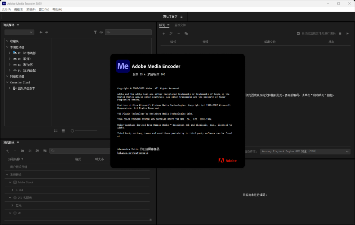Click the preset search field
Viewport: 355px width, 225px height.
pos(80,151)
